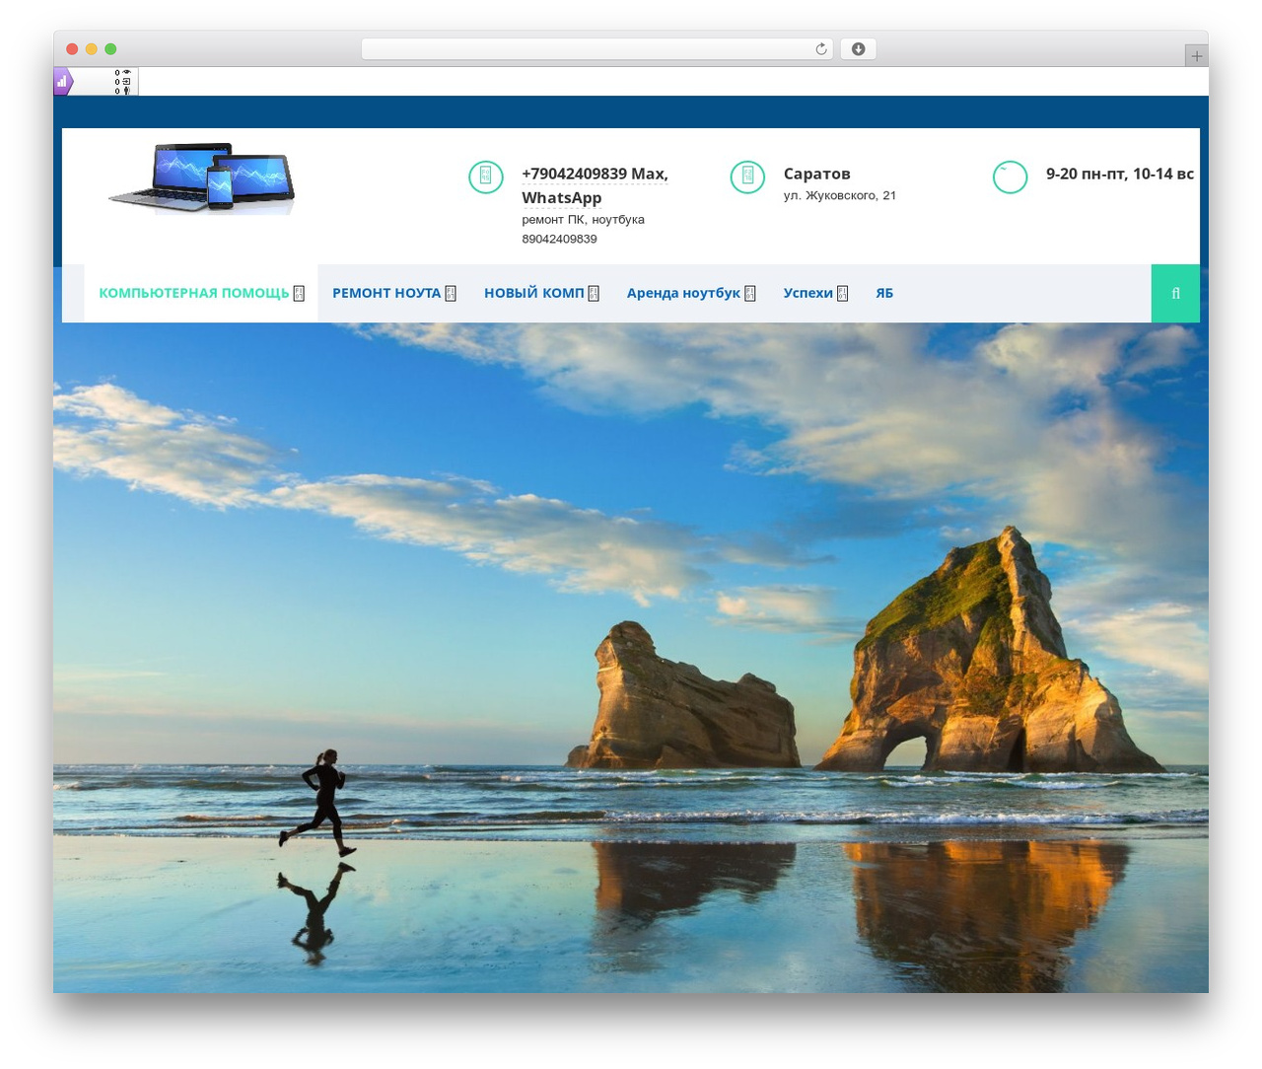This screenshot has height=1069, width=1262.
Task: Close the browser window with the red button
Action: (72, 49)
